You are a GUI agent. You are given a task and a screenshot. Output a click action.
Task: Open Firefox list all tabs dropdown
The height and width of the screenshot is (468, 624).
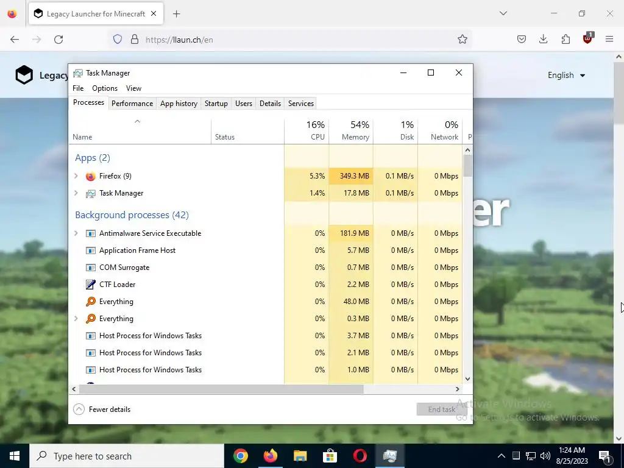coord(503,13)
